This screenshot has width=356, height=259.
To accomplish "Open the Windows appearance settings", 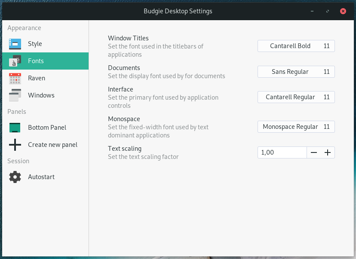I will (x=41, y=95).
